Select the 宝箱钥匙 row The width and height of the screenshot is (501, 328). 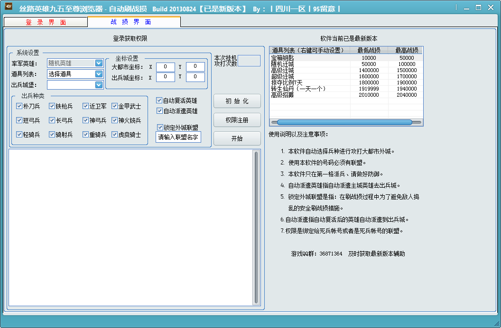click(x=346, y=58)
